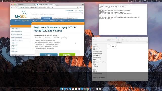
Task: Launch Safari from the Dock
Action: [x=65, y=89]
